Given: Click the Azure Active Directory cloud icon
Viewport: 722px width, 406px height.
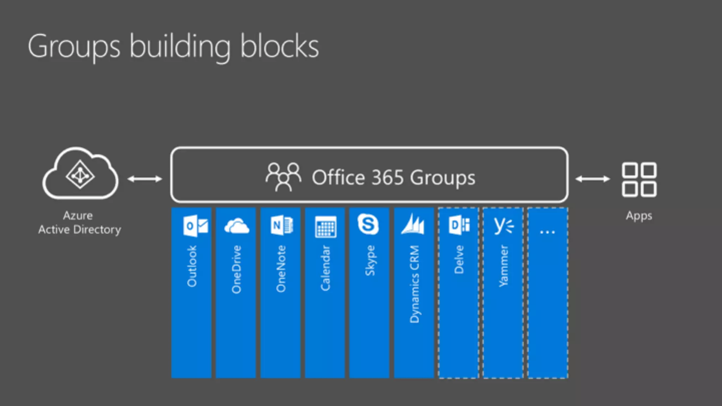Looking at the screenshot, I should pyautogui.click(x=80, y=174).
